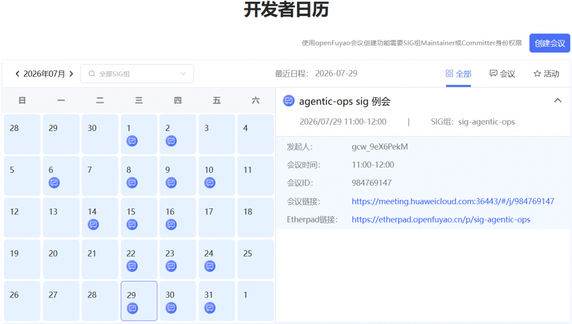Open the meeting icon on July 6
Screen dimensions: 572x324
(55, 182)
